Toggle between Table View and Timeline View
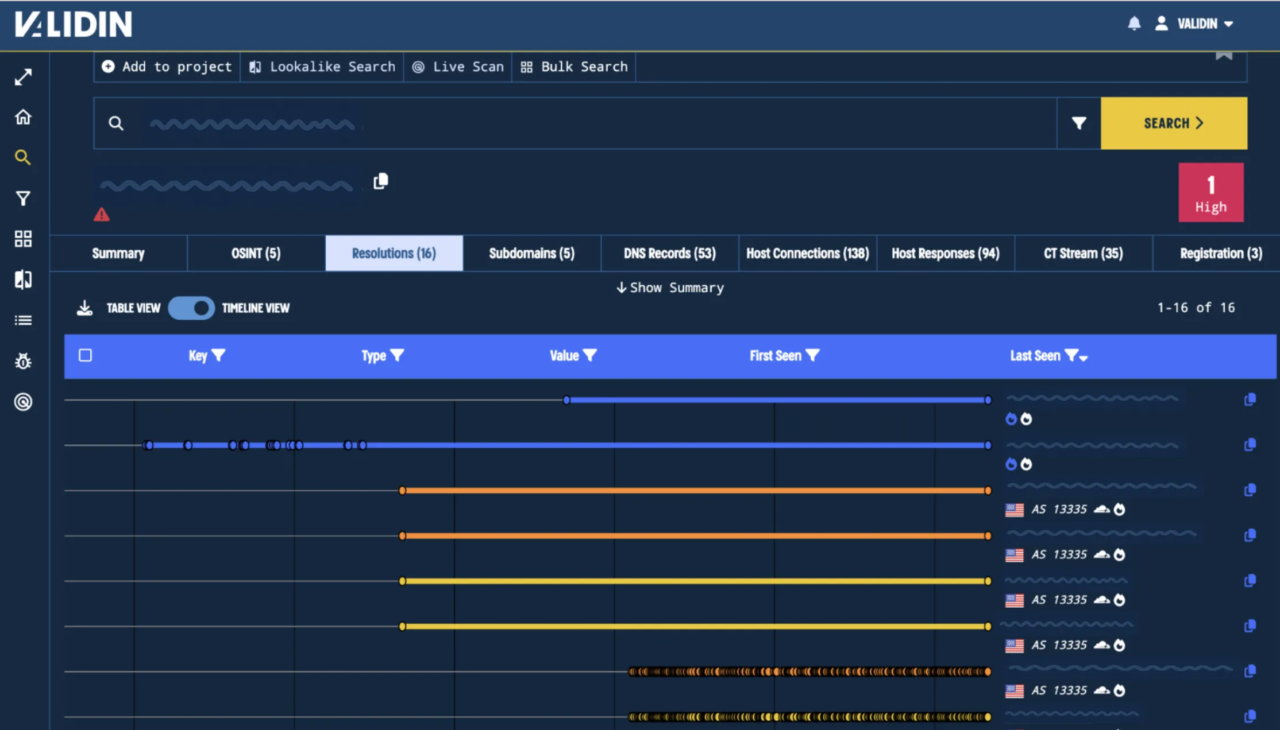 [x=191, y=308]
